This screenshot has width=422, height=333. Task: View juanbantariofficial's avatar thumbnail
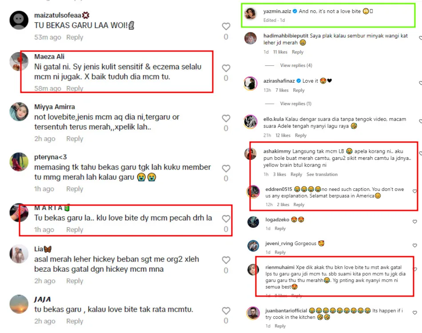point(253,313)
